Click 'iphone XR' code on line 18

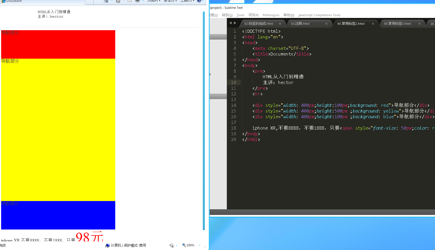[x=264, y=128]
